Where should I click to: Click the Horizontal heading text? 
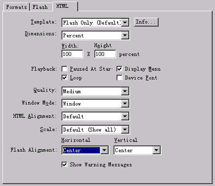pos(76,140)
